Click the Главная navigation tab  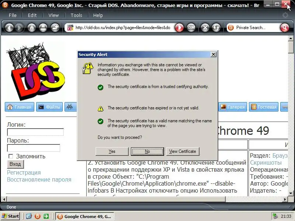coord(20,107)
